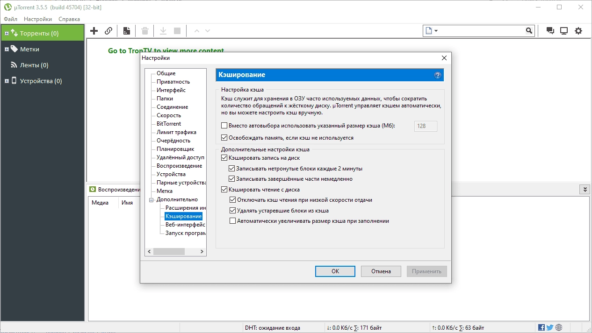Click the remote monitor toolbar icon
The width and height of the screenshot is (592, 333).
coord(564,31)
